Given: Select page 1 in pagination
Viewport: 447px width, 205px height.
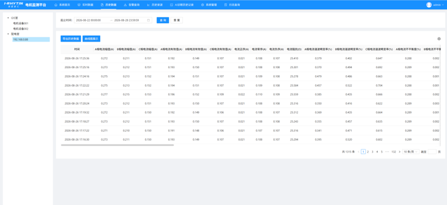Looking at the screenshot, I should coord(363,152).
